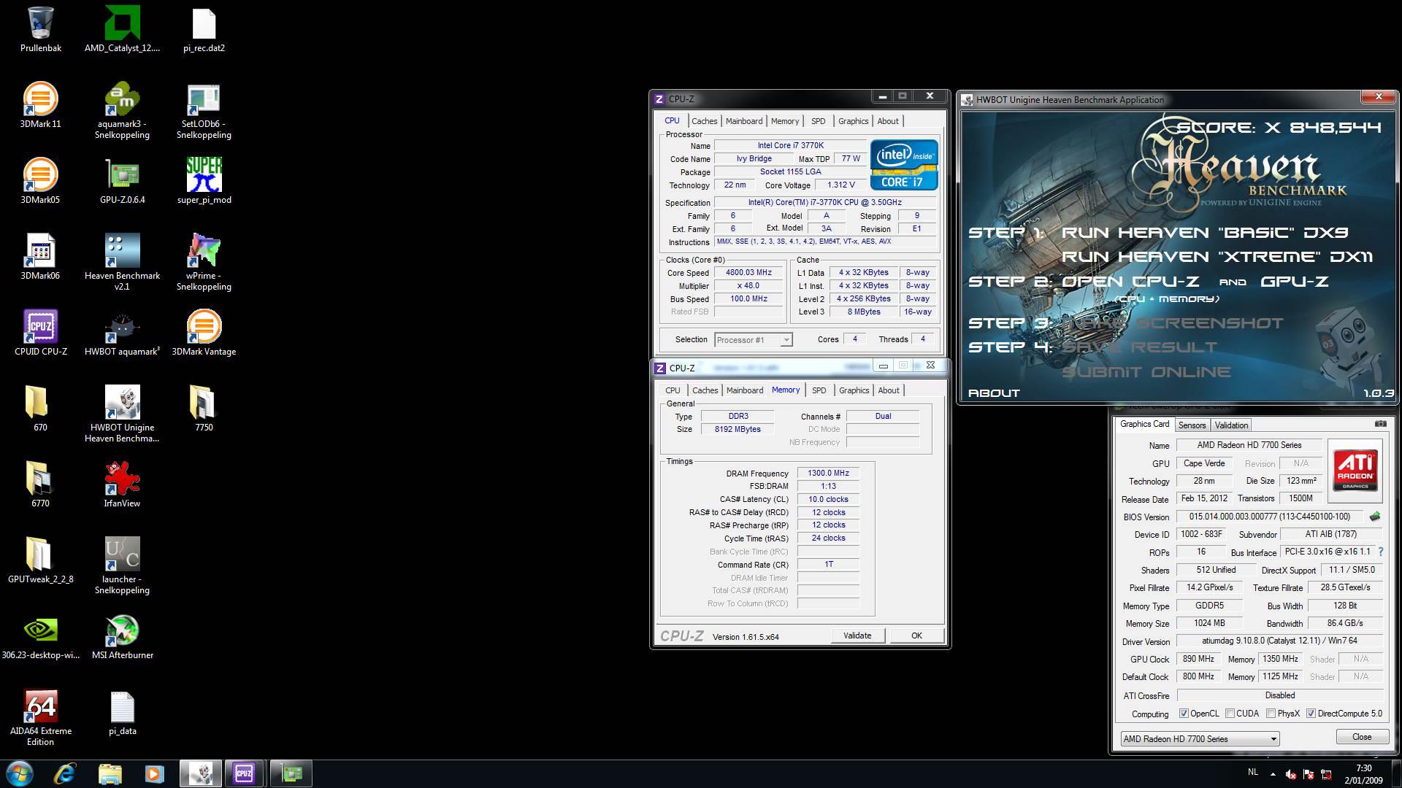The image size is (1402, 788).
Task: Toggle the OpenCL checkbox in GPU-Z
Action: [x=1184, y=714]
